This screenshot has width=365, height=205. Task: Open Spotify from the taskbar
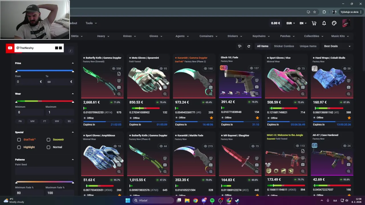212,200
